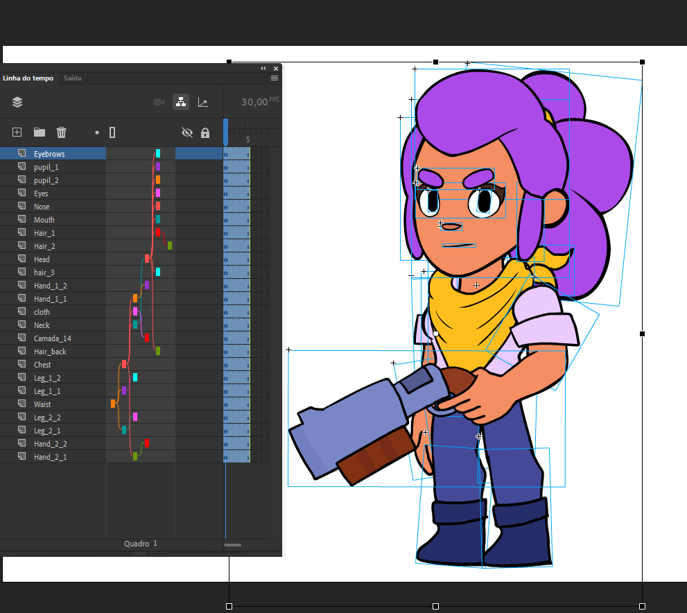The height and width of the screenshot is (613, 687).
Task: Click the teal parenting swatch of Leg_2_1
Action: [x=124, y=430]
